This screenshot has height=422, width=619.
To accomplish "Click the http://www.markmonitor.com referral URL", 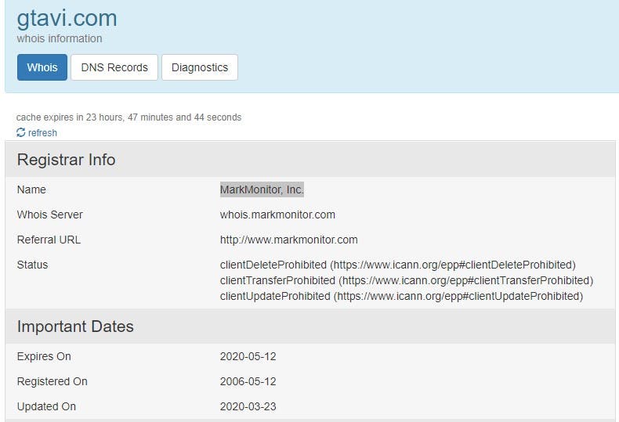I will [289, 240].
